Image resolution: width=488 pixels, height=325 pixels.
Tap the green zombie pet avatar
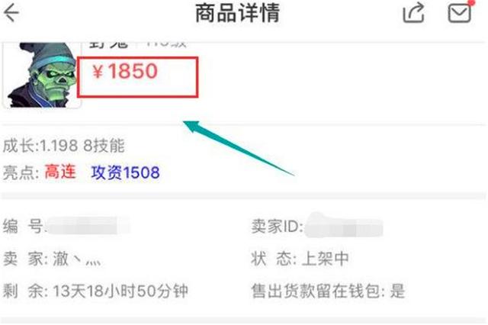41,75
